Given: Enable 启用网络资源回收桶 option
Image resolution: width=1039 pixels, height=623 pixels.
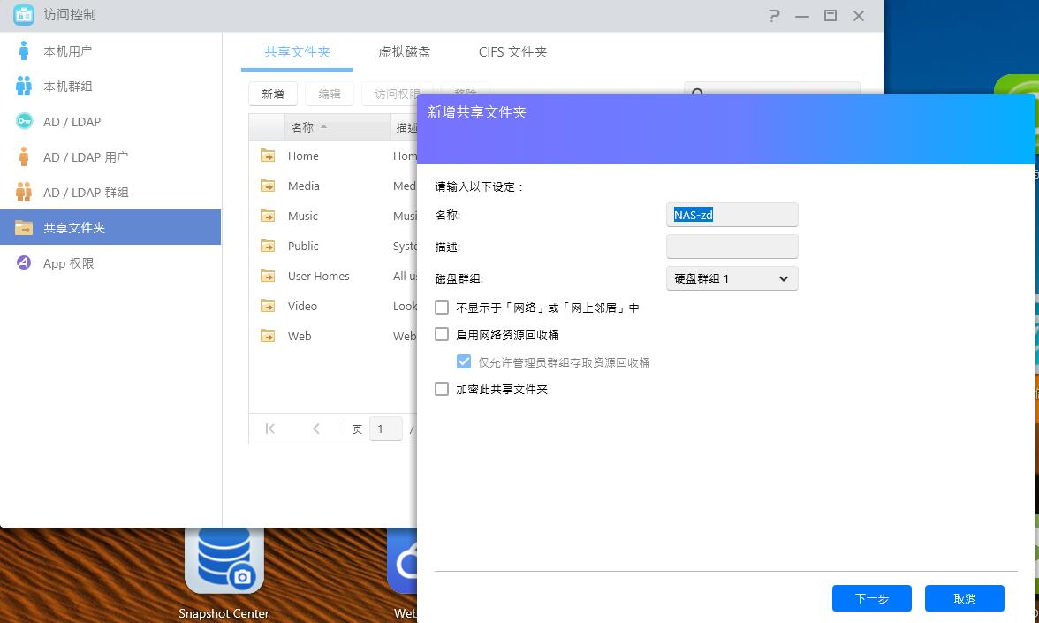Looking at the screenshot, I should [442, 334].
